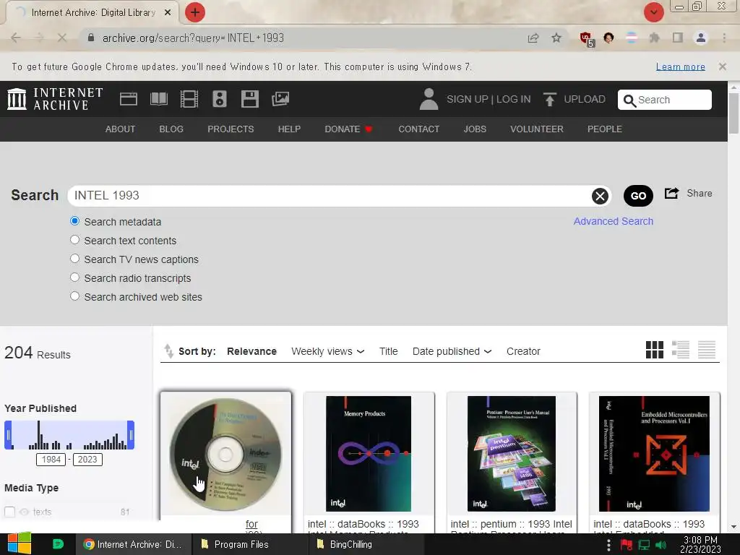Click Learn more about Chrome updates
This screenshot has height=555, width=740.
click(x=680, y=66)
